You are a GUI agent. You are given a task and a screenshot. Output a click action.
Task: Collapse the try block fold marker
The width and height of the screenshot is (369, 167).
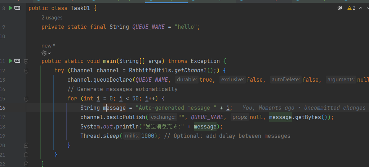[x=26, y=71]
